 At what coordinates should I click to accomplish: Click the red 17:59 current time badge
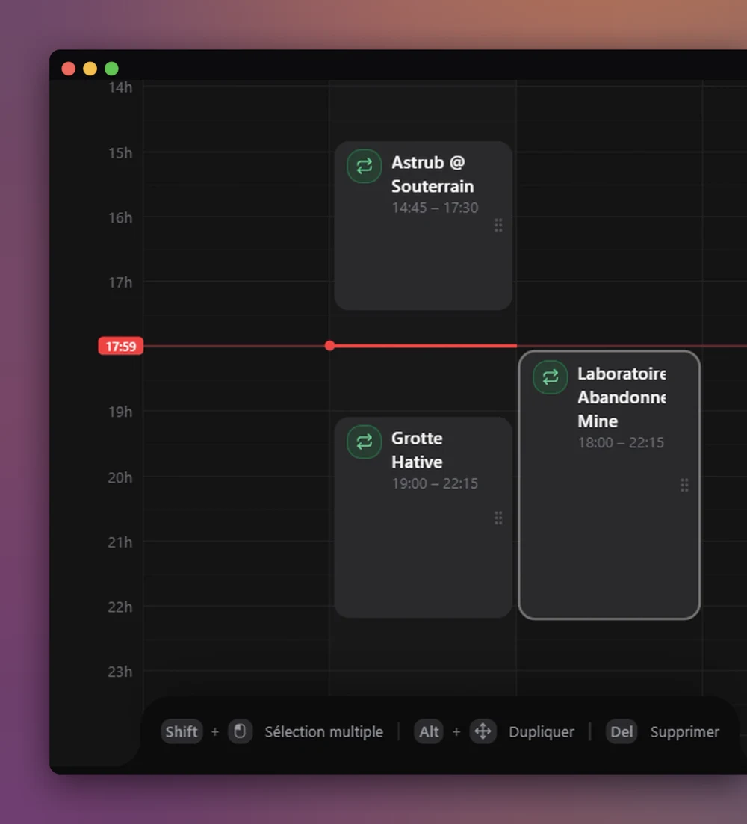tap(121, 346)
